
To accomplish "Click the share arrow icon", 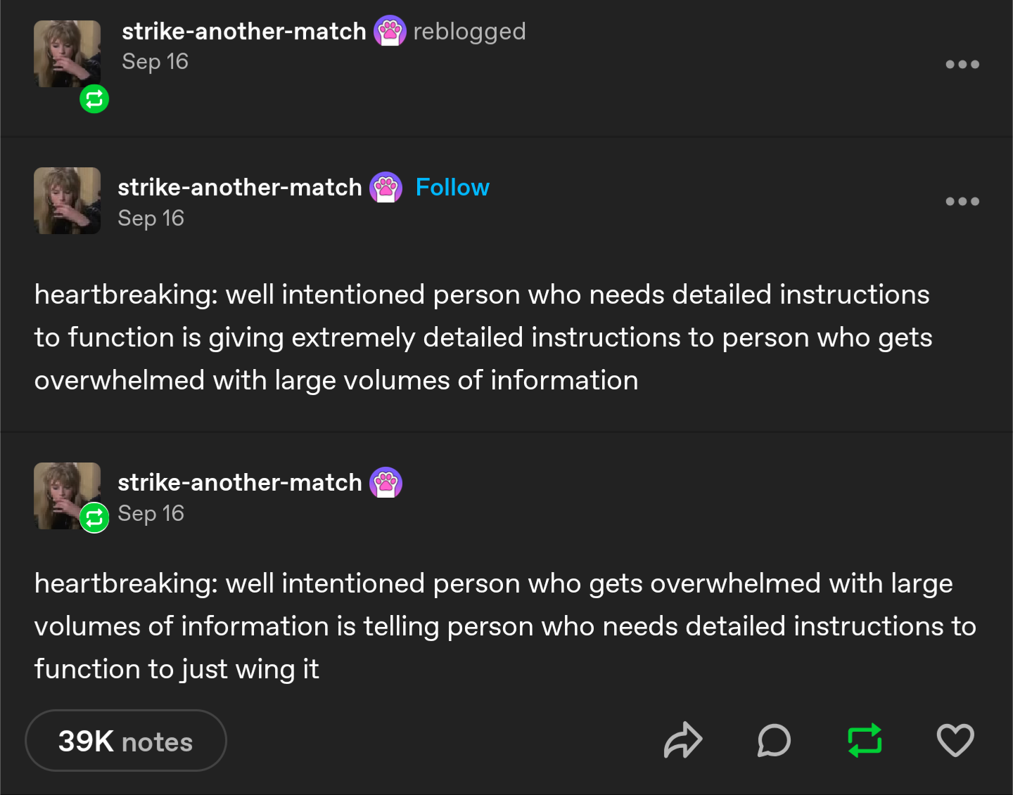I will pyautogui.click(x=682, y=740).
